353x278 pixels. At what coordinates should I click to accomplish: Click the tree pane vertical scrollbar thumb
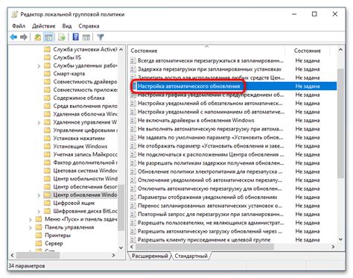[x=121, y=208]
